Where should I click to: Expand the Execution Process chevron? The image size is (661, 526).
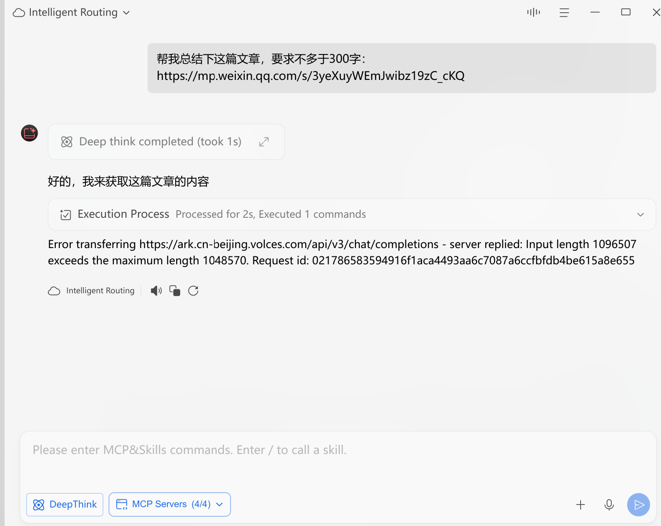640,215
